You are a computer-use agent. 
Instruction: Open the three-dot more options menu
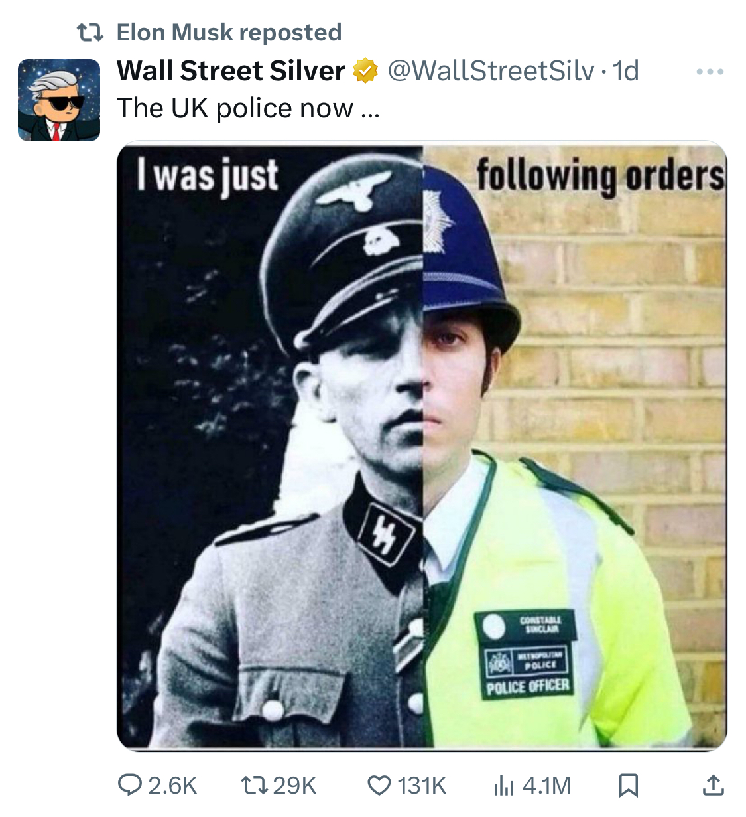pos(710,71)
